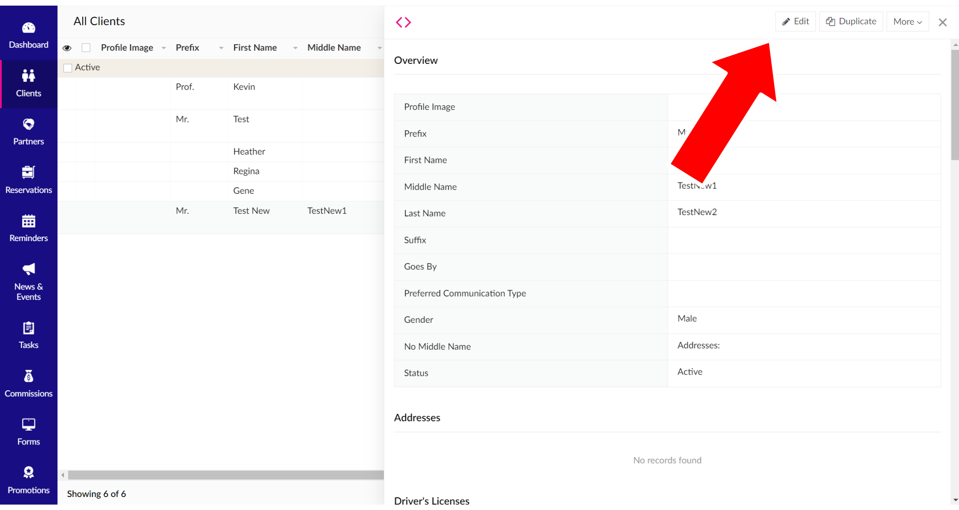Open Commissions money bag icon
The image size is (959, 510).
click(29, 376)
